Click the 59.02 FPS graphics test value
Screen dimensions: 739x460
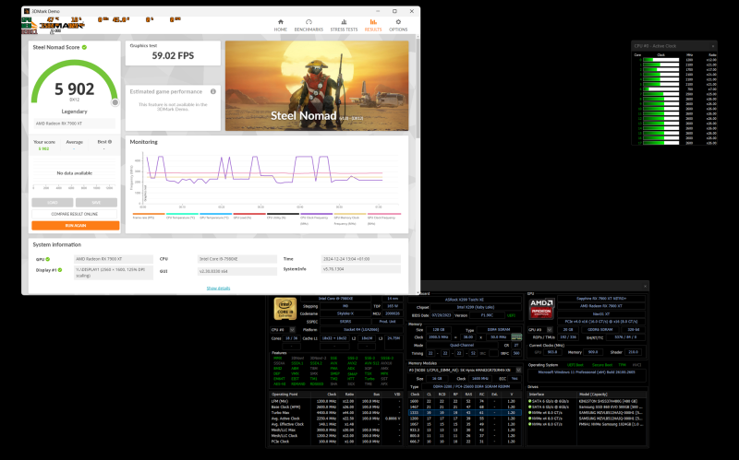pos(173,56)
